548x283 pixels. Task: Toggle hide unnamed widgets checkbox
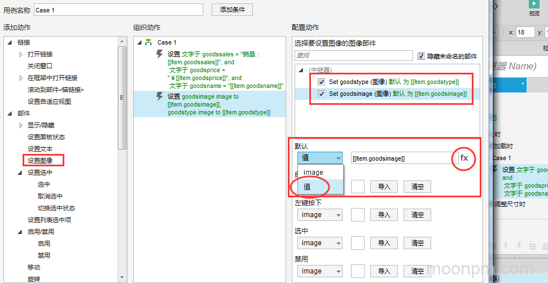(421, 56)
